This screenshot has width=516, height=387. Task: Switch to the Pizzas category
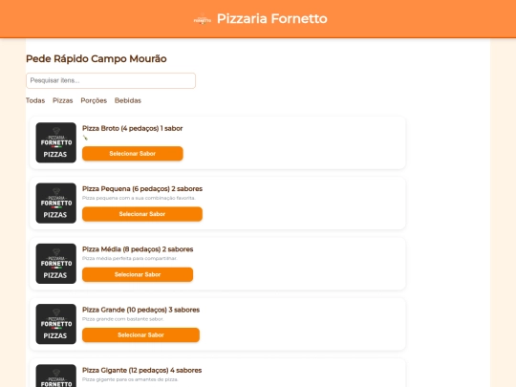62,100
